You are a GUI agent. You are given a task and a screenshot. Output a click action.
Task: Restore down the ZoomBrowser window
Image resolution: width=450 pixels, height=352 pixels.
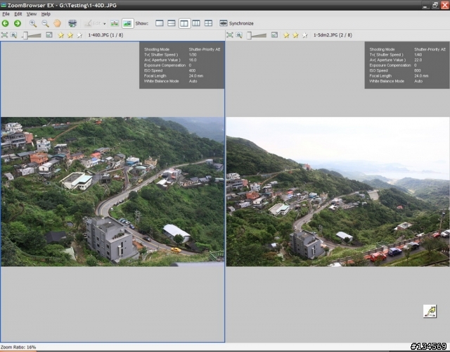(435, 5)
